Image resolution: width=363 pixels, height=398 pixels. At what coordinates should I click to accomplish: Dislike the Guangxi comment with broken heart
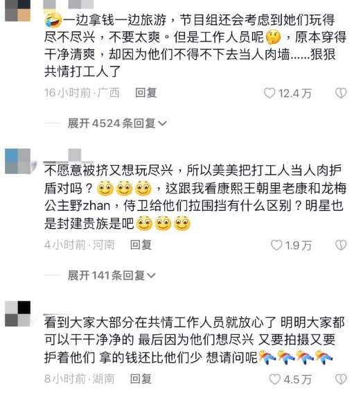pyautogui.click(x=341, y=93)
